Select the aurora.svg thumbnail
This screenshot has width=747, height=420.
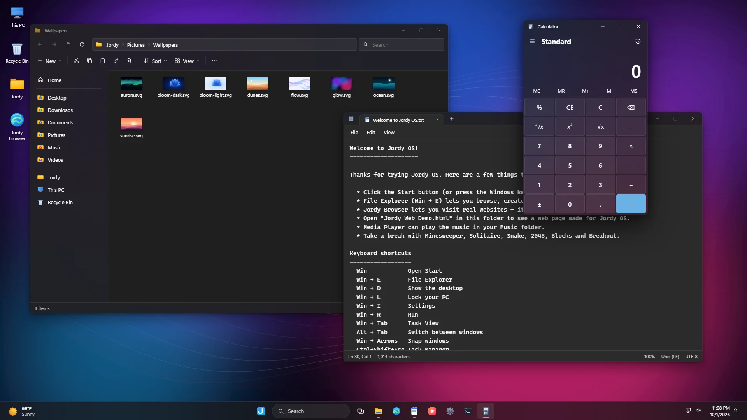tap(132, 84)
